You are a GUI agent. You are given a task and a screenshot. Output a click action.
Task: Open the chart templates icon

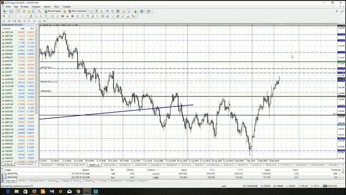pyautogui.click(x=148, y=11)
